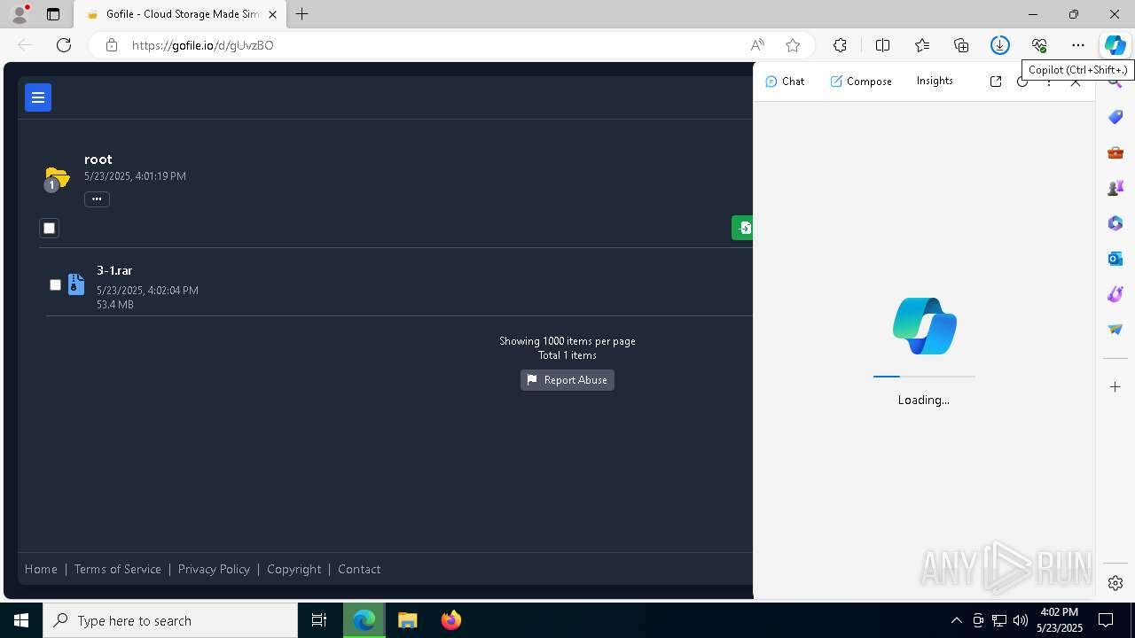Open the Favorites list button
Screen dimensions: 1135x638
pos(922,45)
